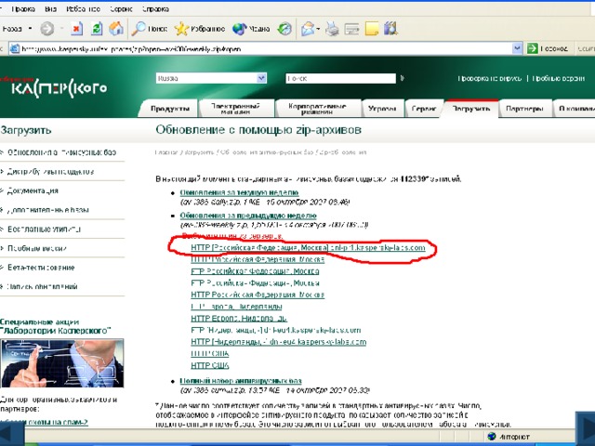This screenshot has height=446, width=595.
Task: Stop page loading with red X icon
Action: (76, 29)
